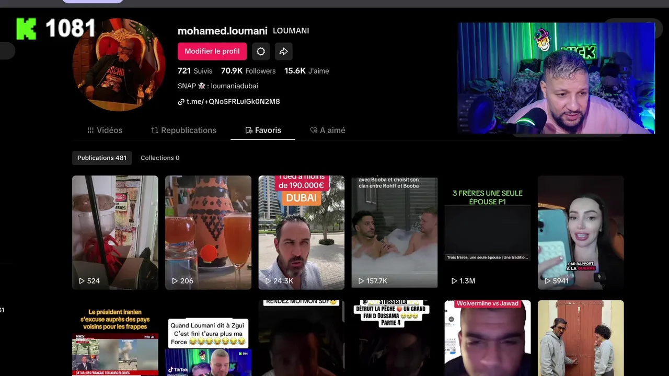Click the mohamed.loumani username heading
The image size is (669, 376).
click(x=223, y=31)
